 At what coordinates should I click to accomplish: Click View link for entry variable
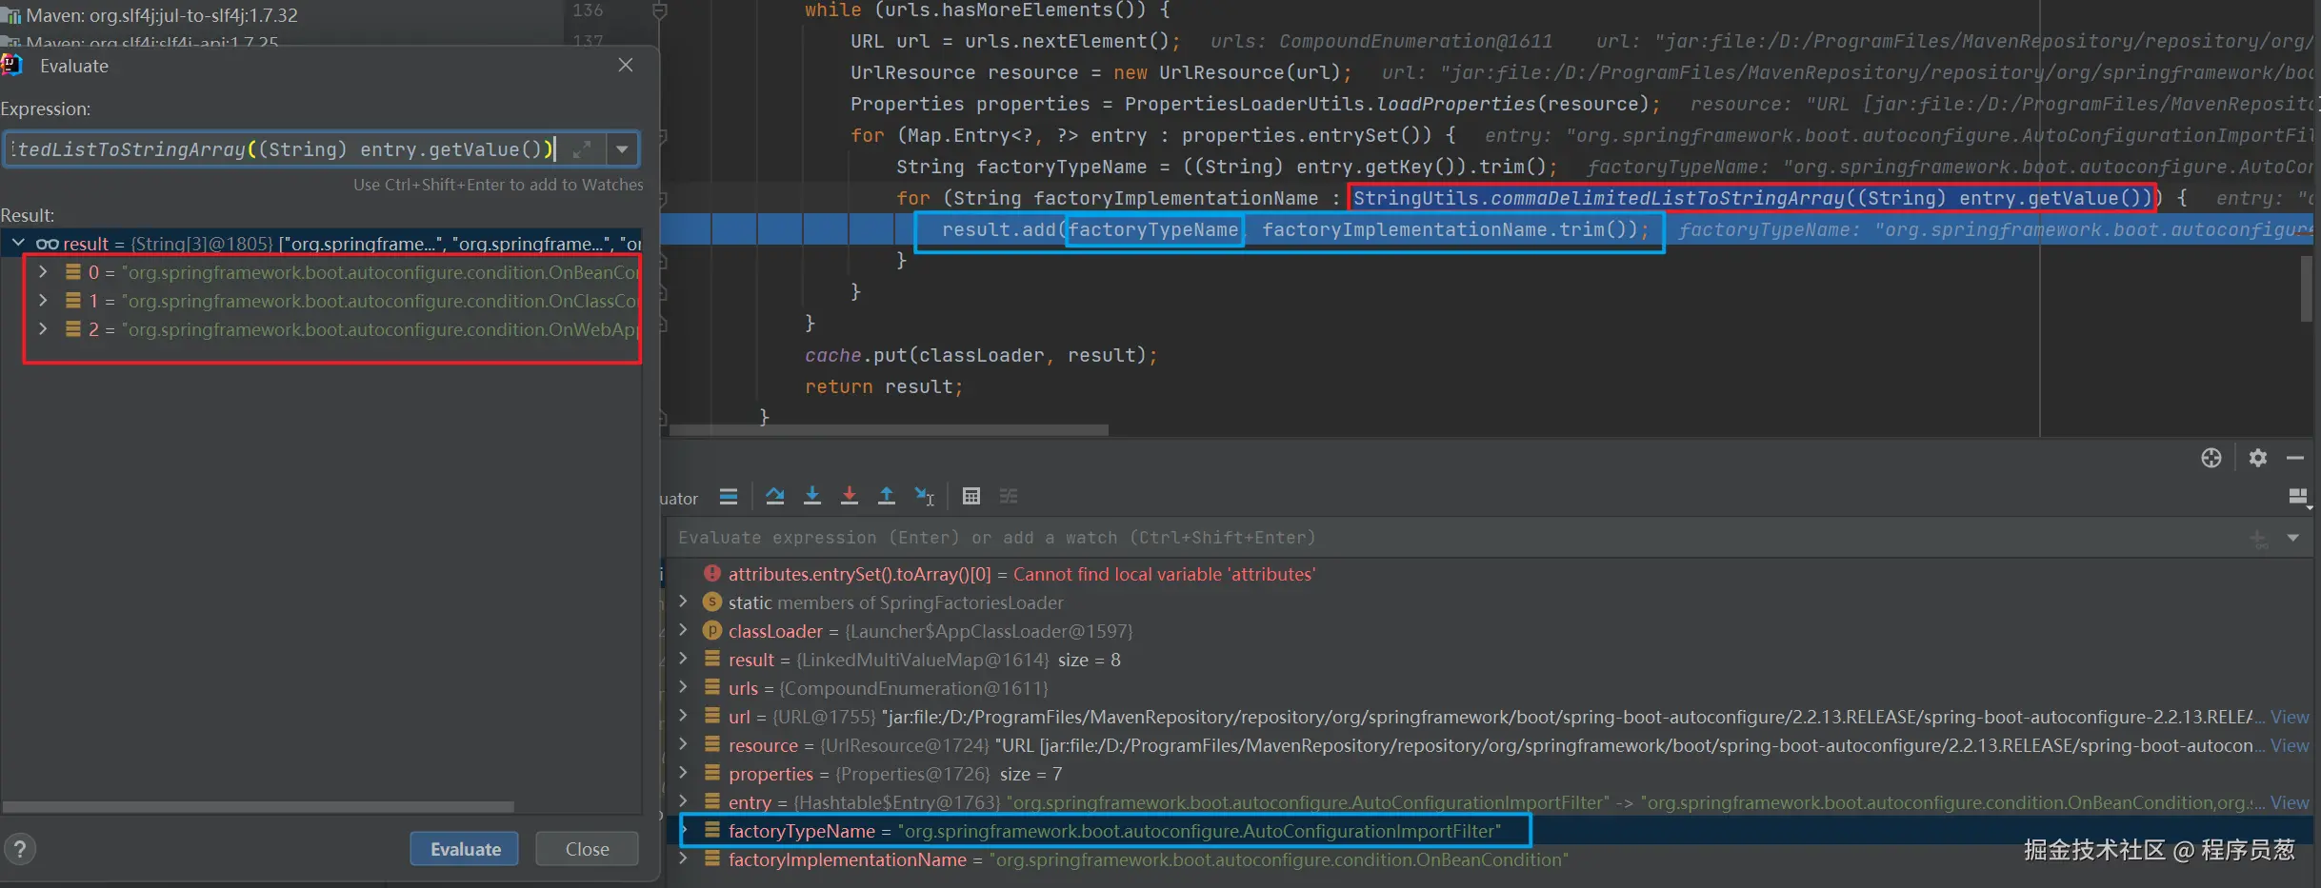coord(2290,802)
